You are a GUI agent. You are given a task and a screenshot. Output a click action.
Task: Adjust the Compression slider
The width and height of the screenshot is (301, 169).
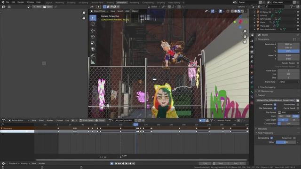pos(288,123)
